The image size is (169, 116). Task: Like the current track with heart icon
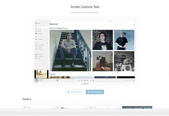coord(57,80)
